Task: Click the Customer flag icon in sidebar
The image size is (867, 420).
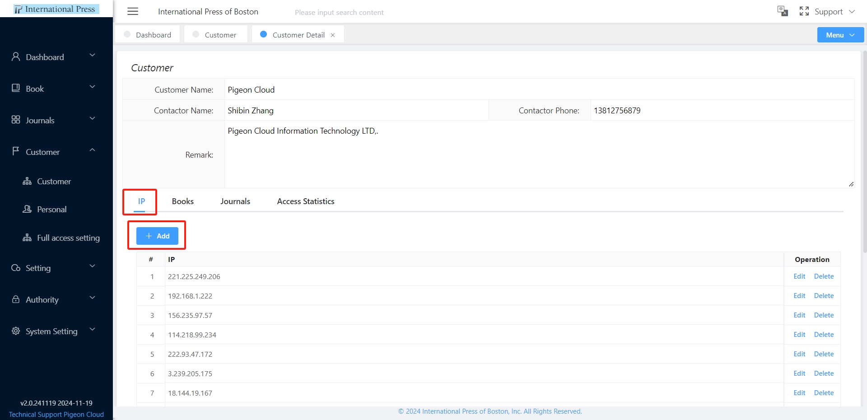Action: (x=16, y=151)
